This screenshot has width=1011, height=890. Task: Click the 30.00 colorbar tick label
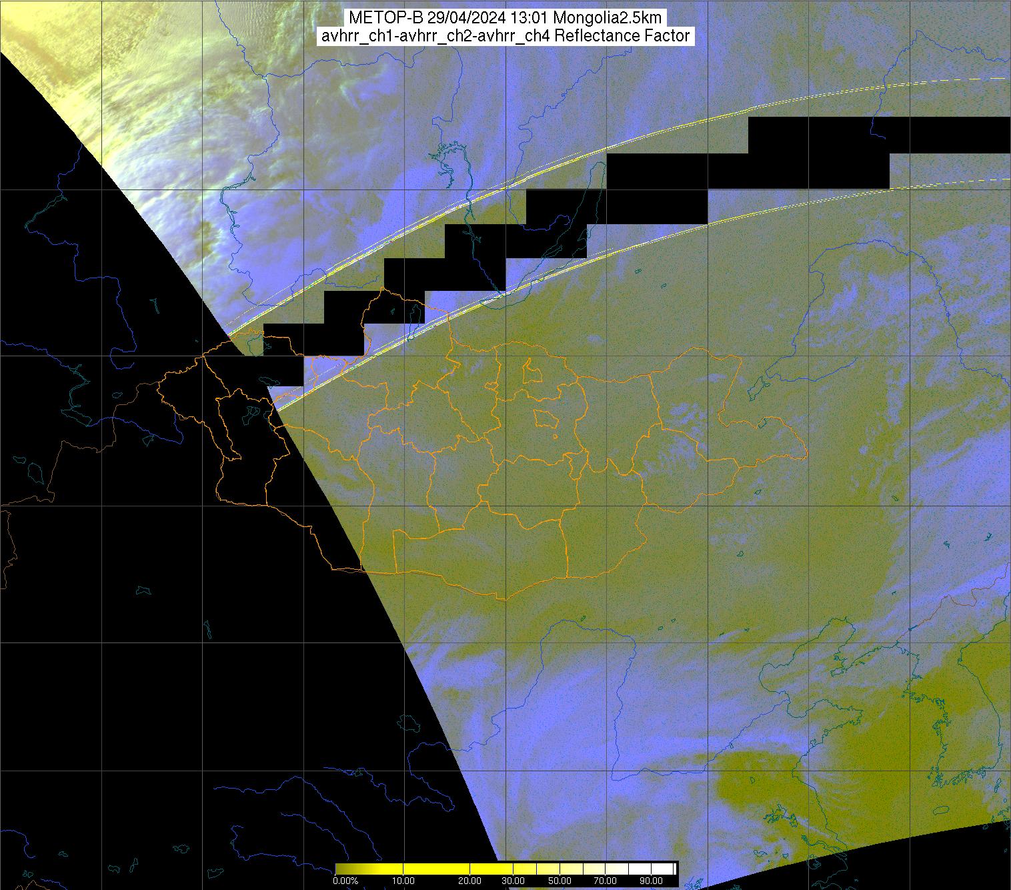coord(514,881)
